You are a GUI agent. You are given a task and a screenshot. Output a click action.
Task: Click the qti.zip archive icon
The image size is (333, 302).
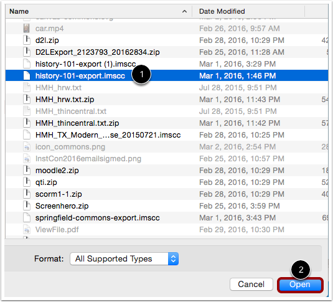[x=27, y=182]
